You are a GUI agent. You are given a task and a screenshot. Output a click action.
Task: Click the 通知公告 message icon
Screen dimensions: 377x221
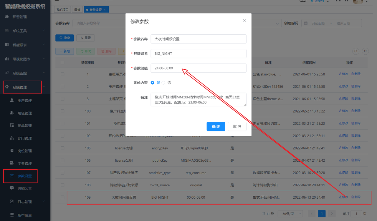(12, 188)
